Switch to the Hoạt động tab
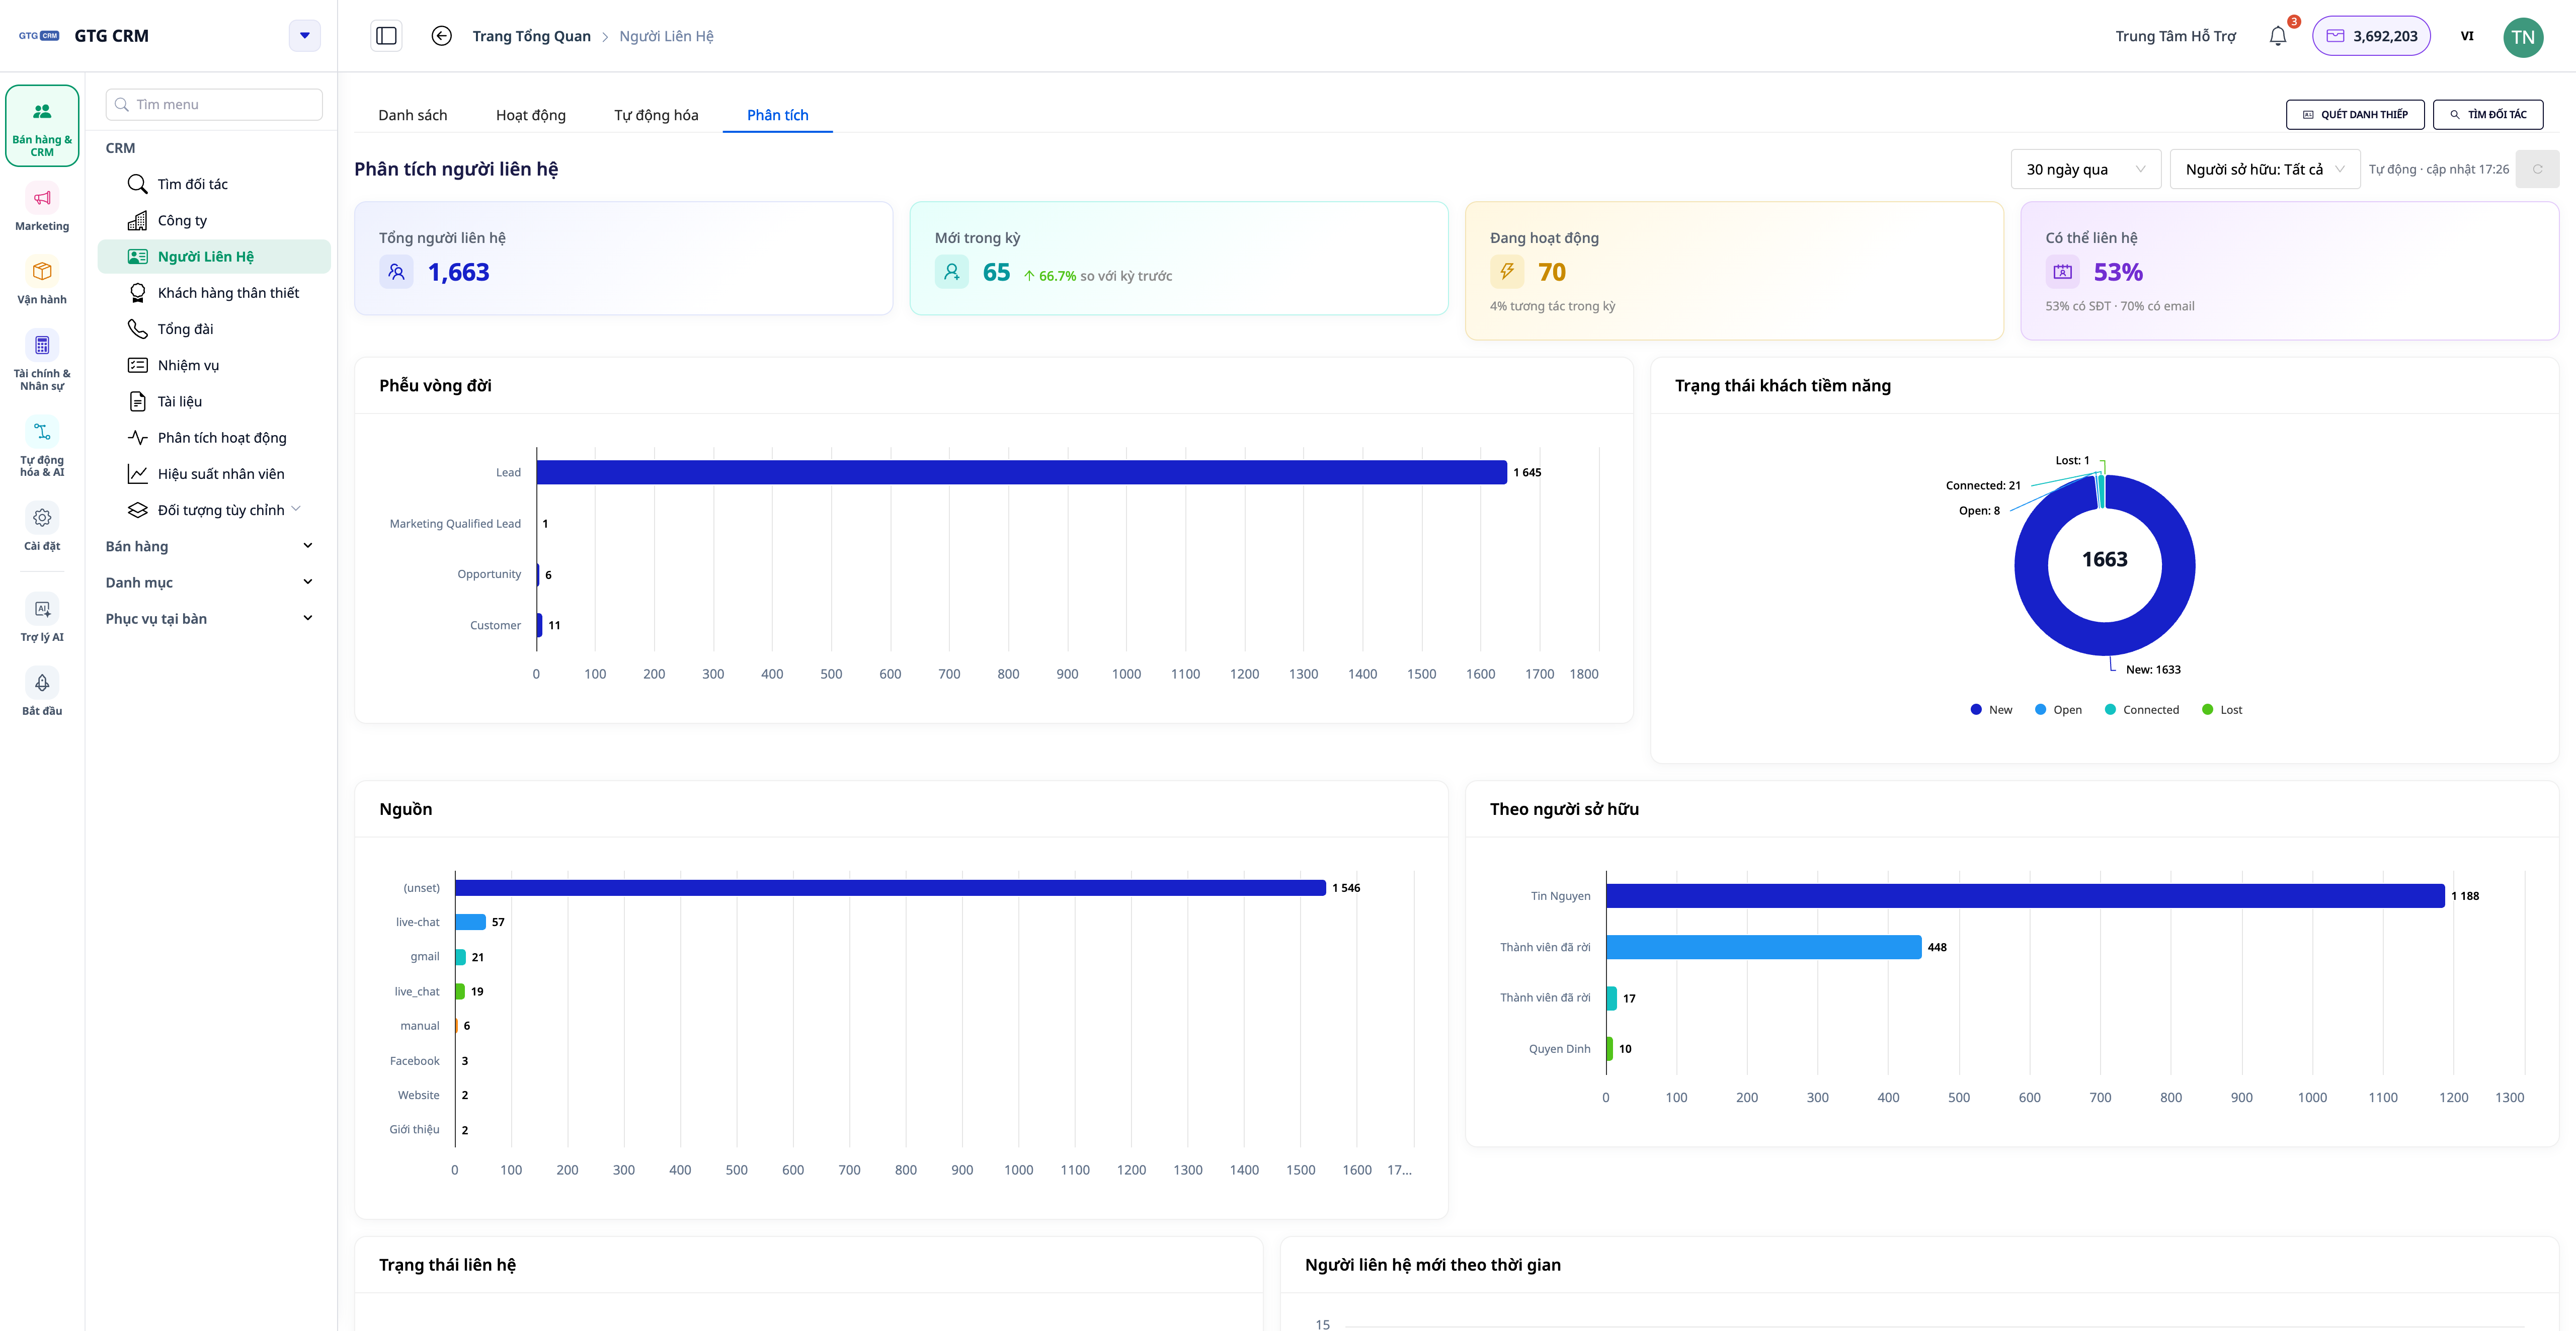Image resolution: width=2576 pixels, height=1331 pixels. tap(530, 115)
